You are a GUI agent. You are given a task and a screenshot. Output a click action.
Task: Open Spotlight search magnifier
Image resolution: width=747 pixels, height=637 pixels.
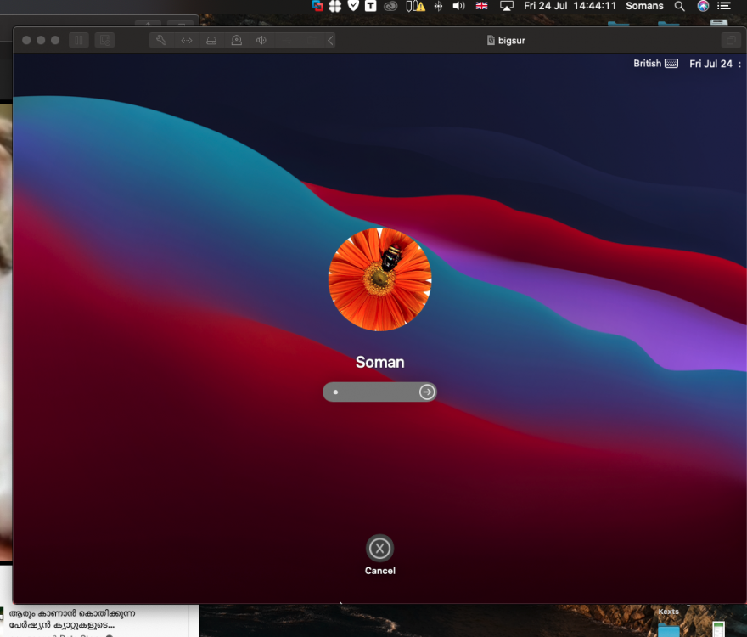(679, 6)
